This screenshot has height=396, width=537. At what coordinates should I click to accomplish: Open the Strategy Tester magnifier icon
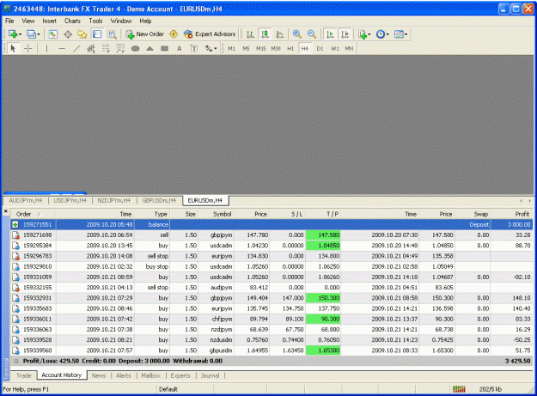(x=112, y=34)
